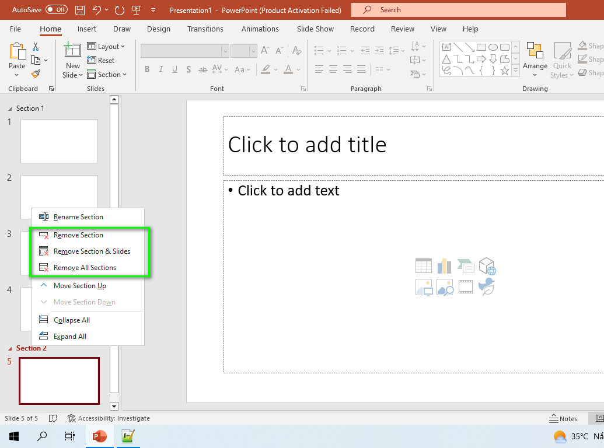Screen dimensions: 604x448
Task: Expand the Section dropdown in Slides group
Action: point(107,74)
